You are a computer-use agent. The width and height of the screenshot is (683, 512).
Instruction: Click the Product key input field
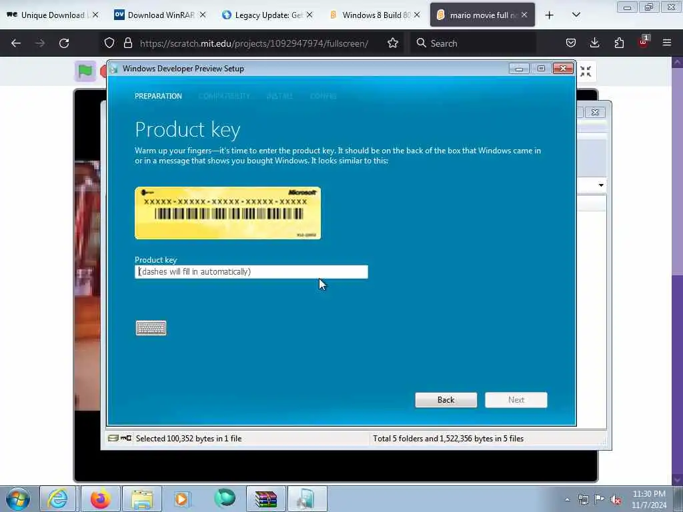click(251, 272)
